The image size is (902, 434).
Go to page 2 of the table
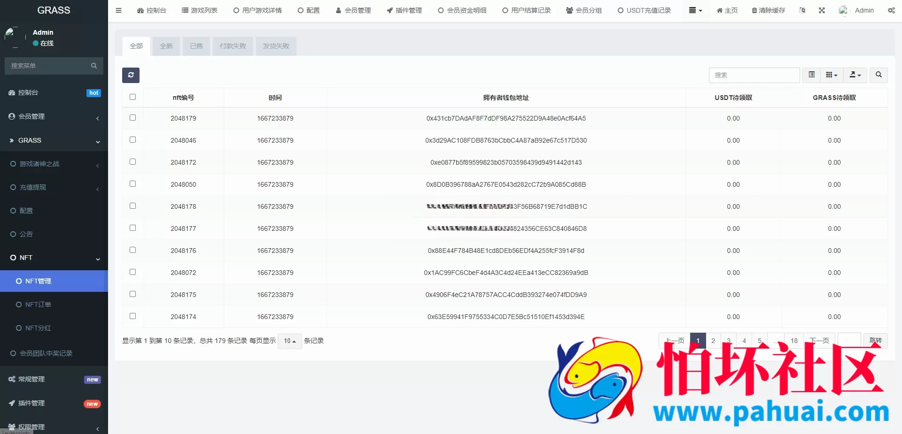pos(713,341)
